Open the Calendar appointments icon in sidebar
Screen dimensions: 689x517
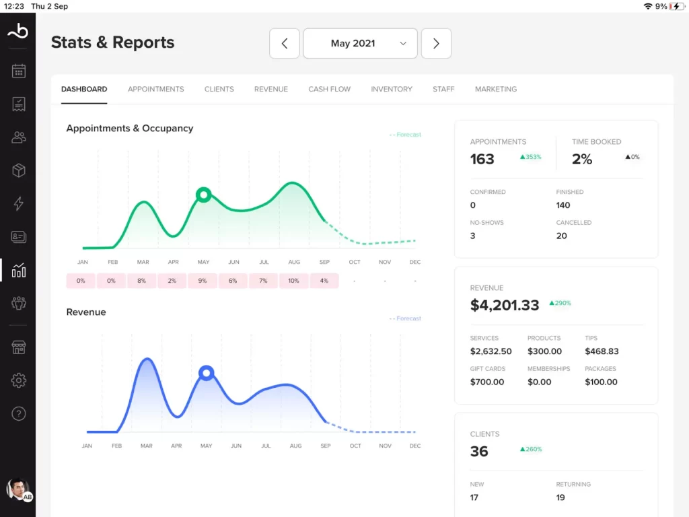click(x=18, y=71)
